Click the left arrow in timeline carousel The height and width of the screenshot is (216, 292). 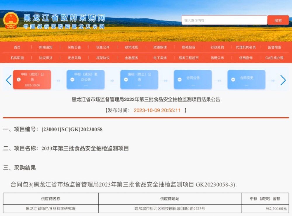(x=9, y=80)
